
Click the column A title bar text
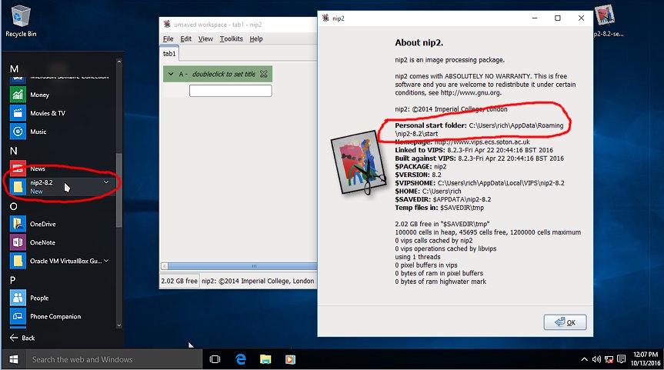(224, 74)
